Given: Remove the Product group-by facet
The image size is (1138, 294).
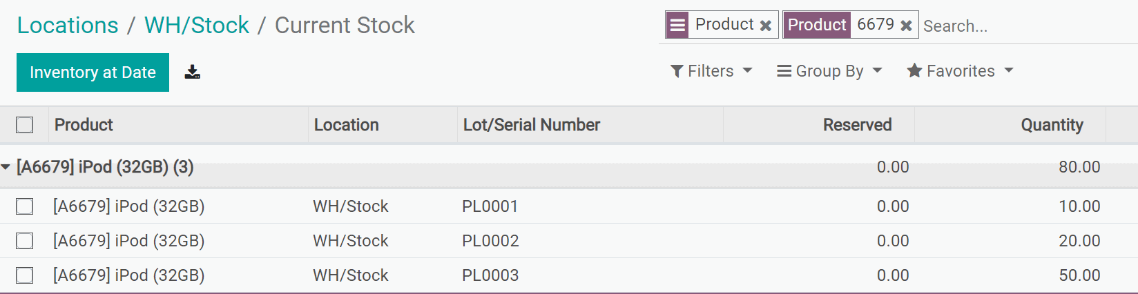Looking at the screenshot, I should click(x=765, y=26).
